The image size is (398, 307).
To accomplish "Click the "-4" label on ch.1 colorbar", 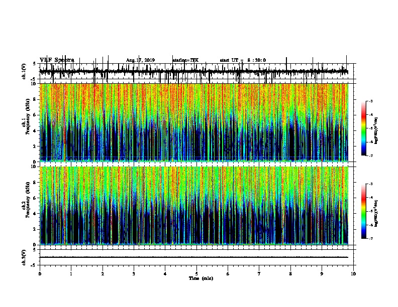I will 370,115.
